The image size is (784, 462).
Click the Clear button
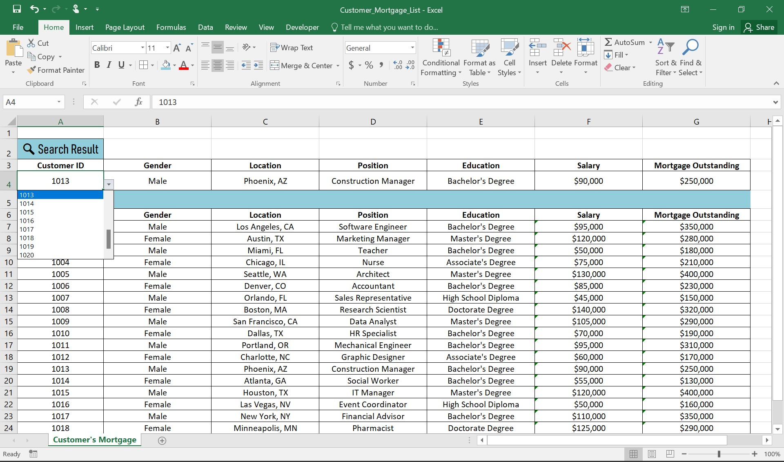click(620, 68)
